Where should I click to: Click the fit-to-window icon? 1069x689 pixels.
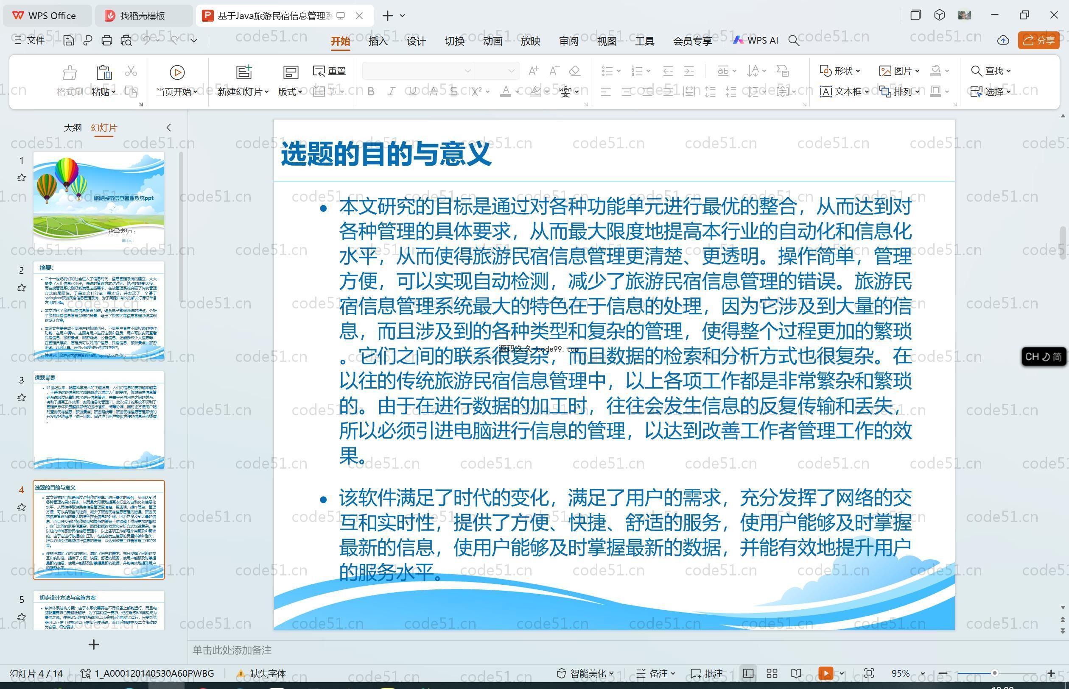coord(869,673)
